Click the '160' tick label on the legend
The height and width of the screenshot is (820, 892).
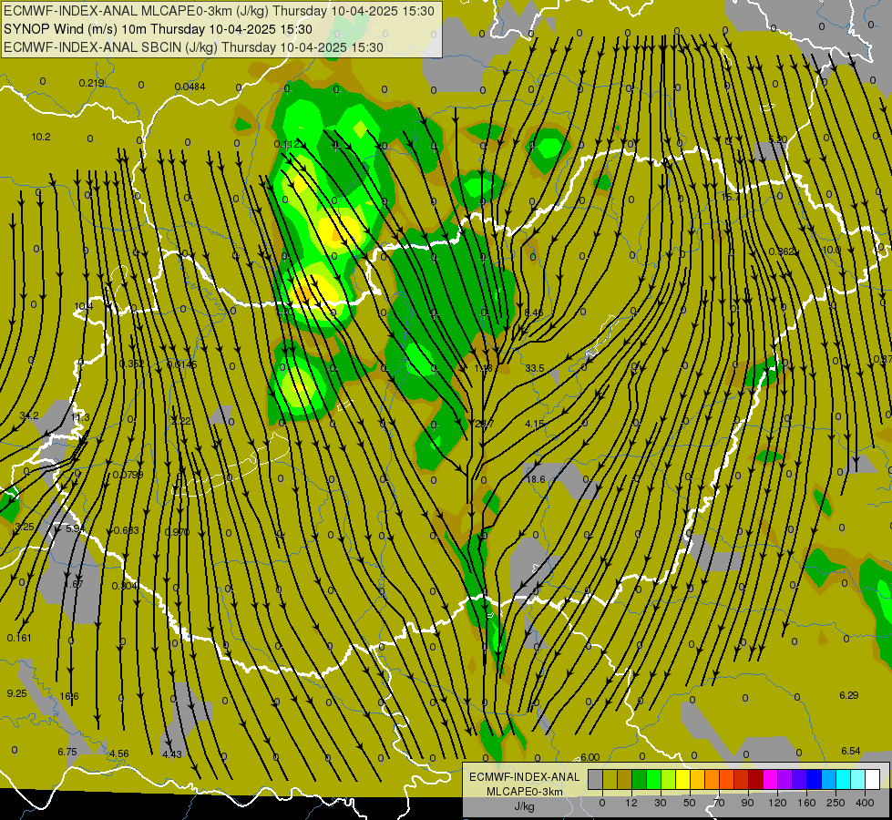pos(806,803)
